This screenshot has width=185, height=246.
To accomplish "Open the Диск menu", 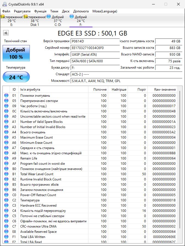I will (x=66, y=11).
